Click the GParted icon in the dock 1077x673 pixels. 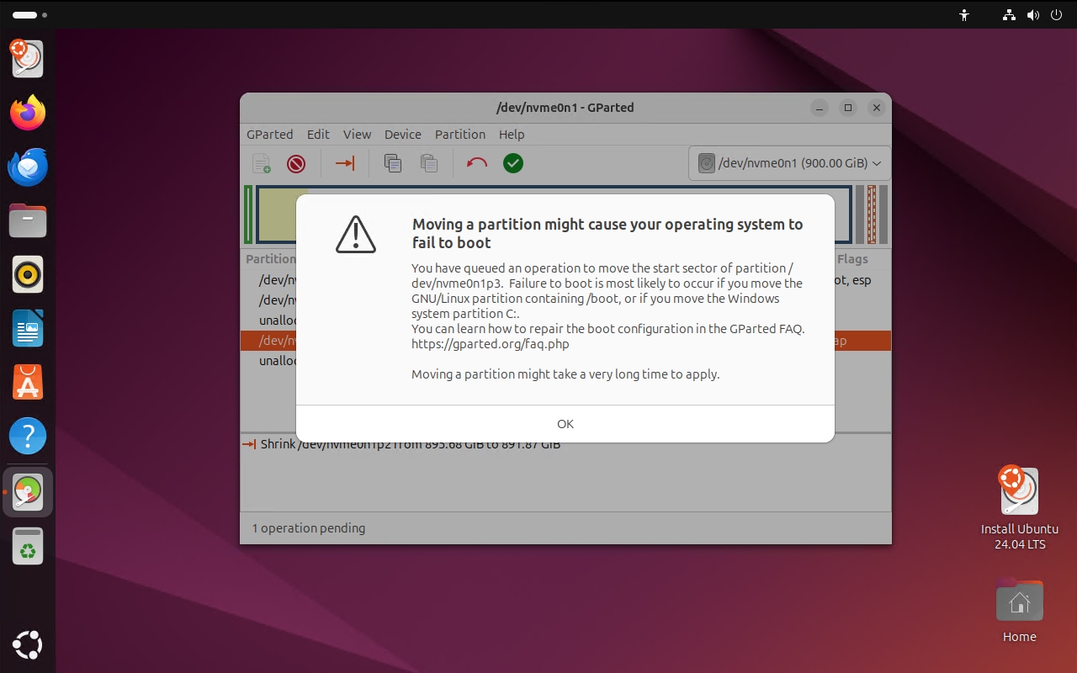(28, 492)
